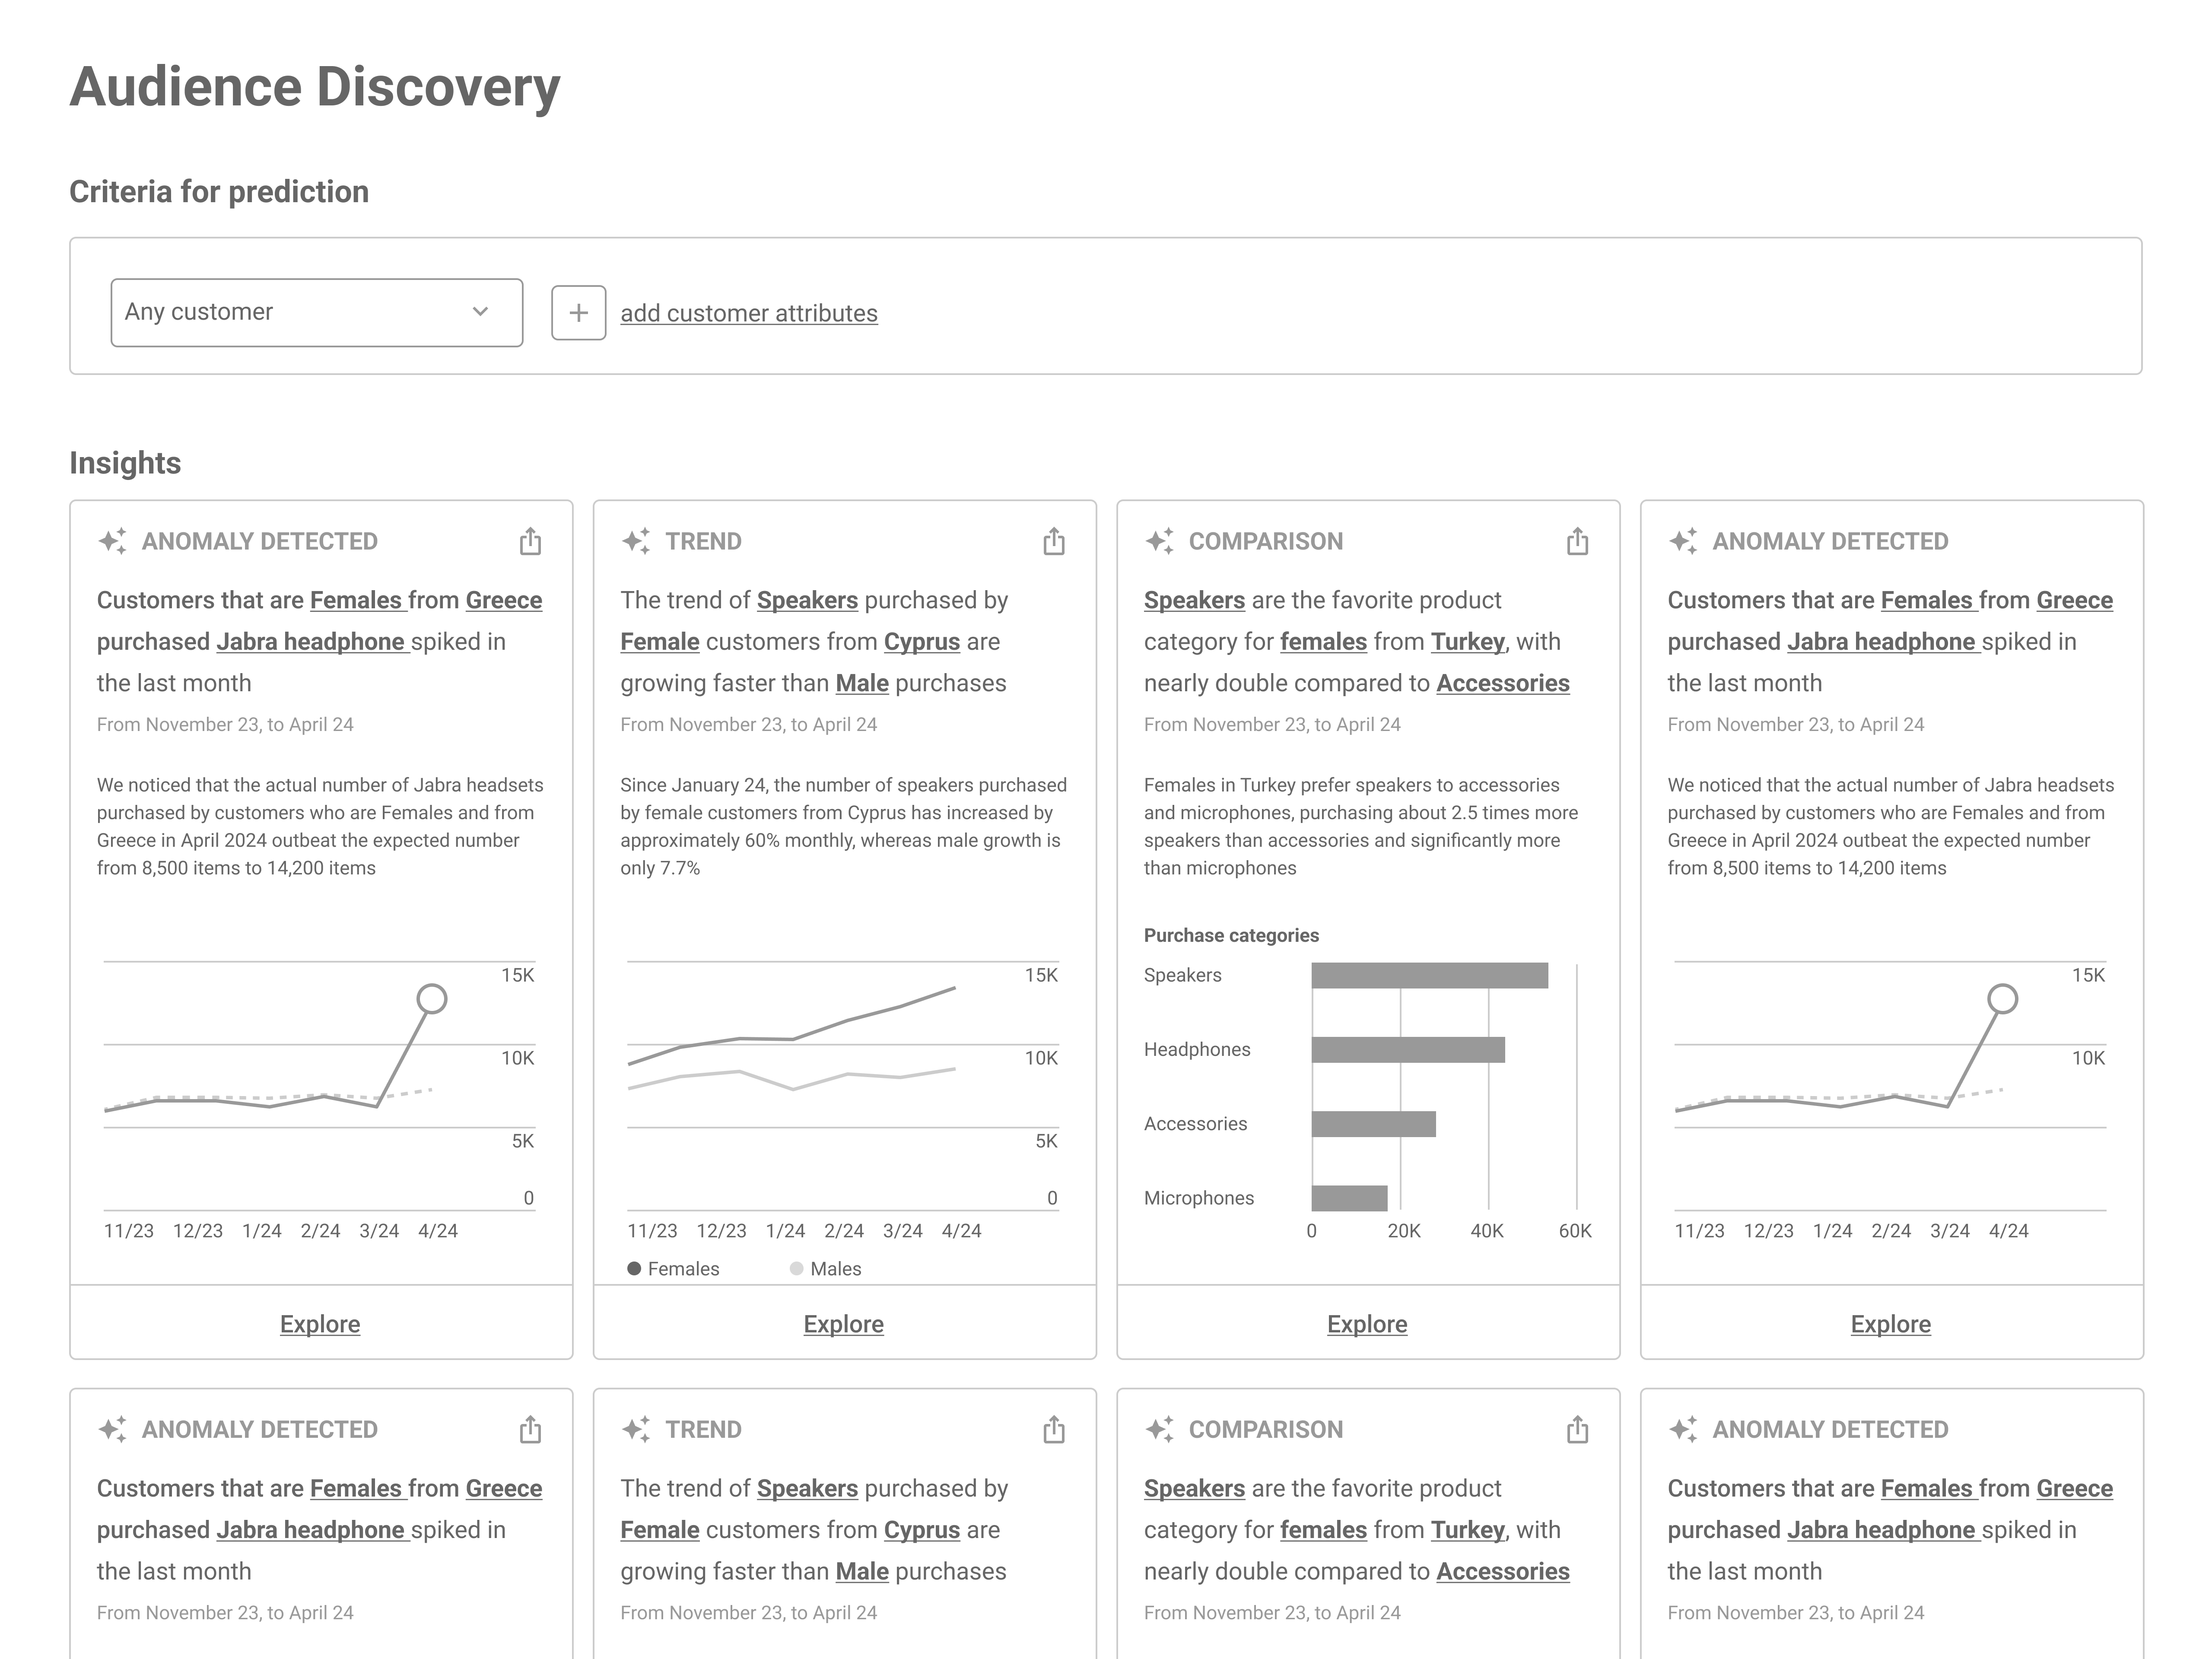Click the plus button for customer attributes

pyautogui.click(x=579, y=313)
